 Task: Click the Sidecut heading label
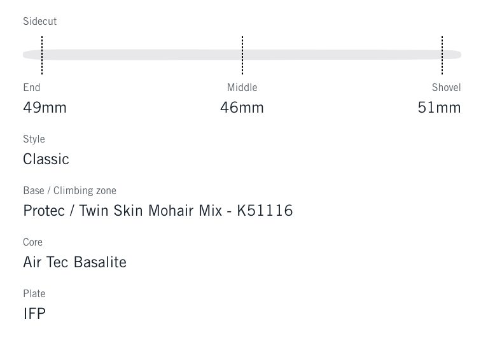pos(39,22)
